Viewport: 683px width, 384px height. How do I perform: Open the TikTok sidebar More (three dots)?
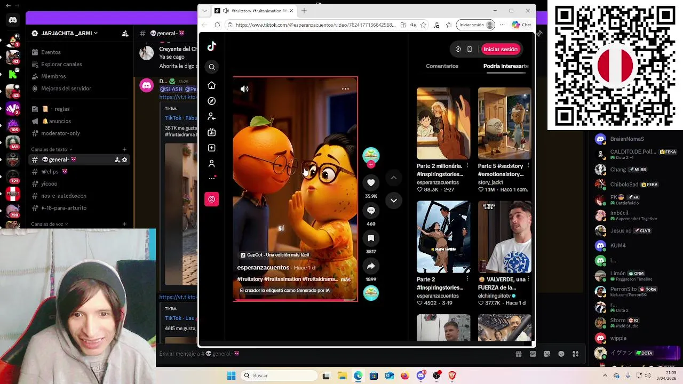[x=212, y=178]
